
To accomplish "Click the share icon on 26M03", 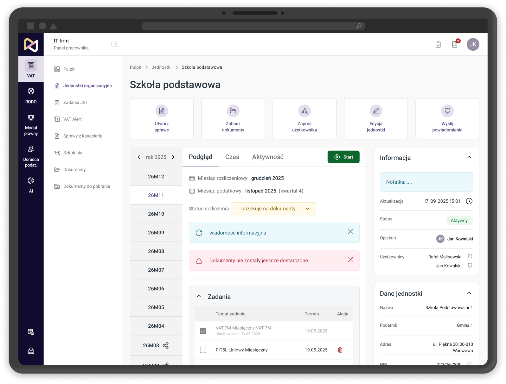I will tap(165, 345).
